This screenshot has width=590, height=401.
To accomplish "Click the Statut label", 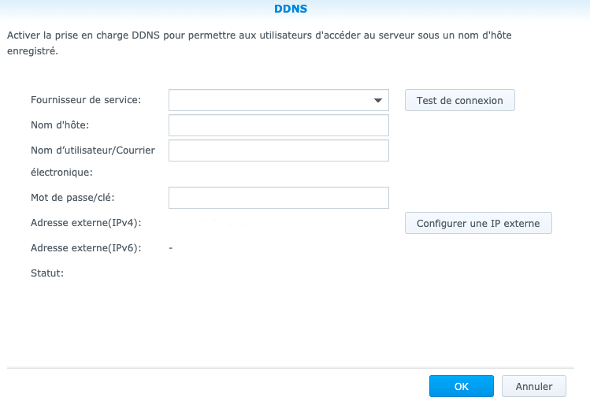I will click(46, 273).
